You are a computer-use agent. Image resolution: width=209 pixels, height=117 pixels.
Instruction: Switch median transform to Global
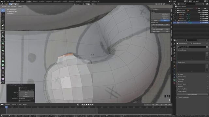point(155,20)
